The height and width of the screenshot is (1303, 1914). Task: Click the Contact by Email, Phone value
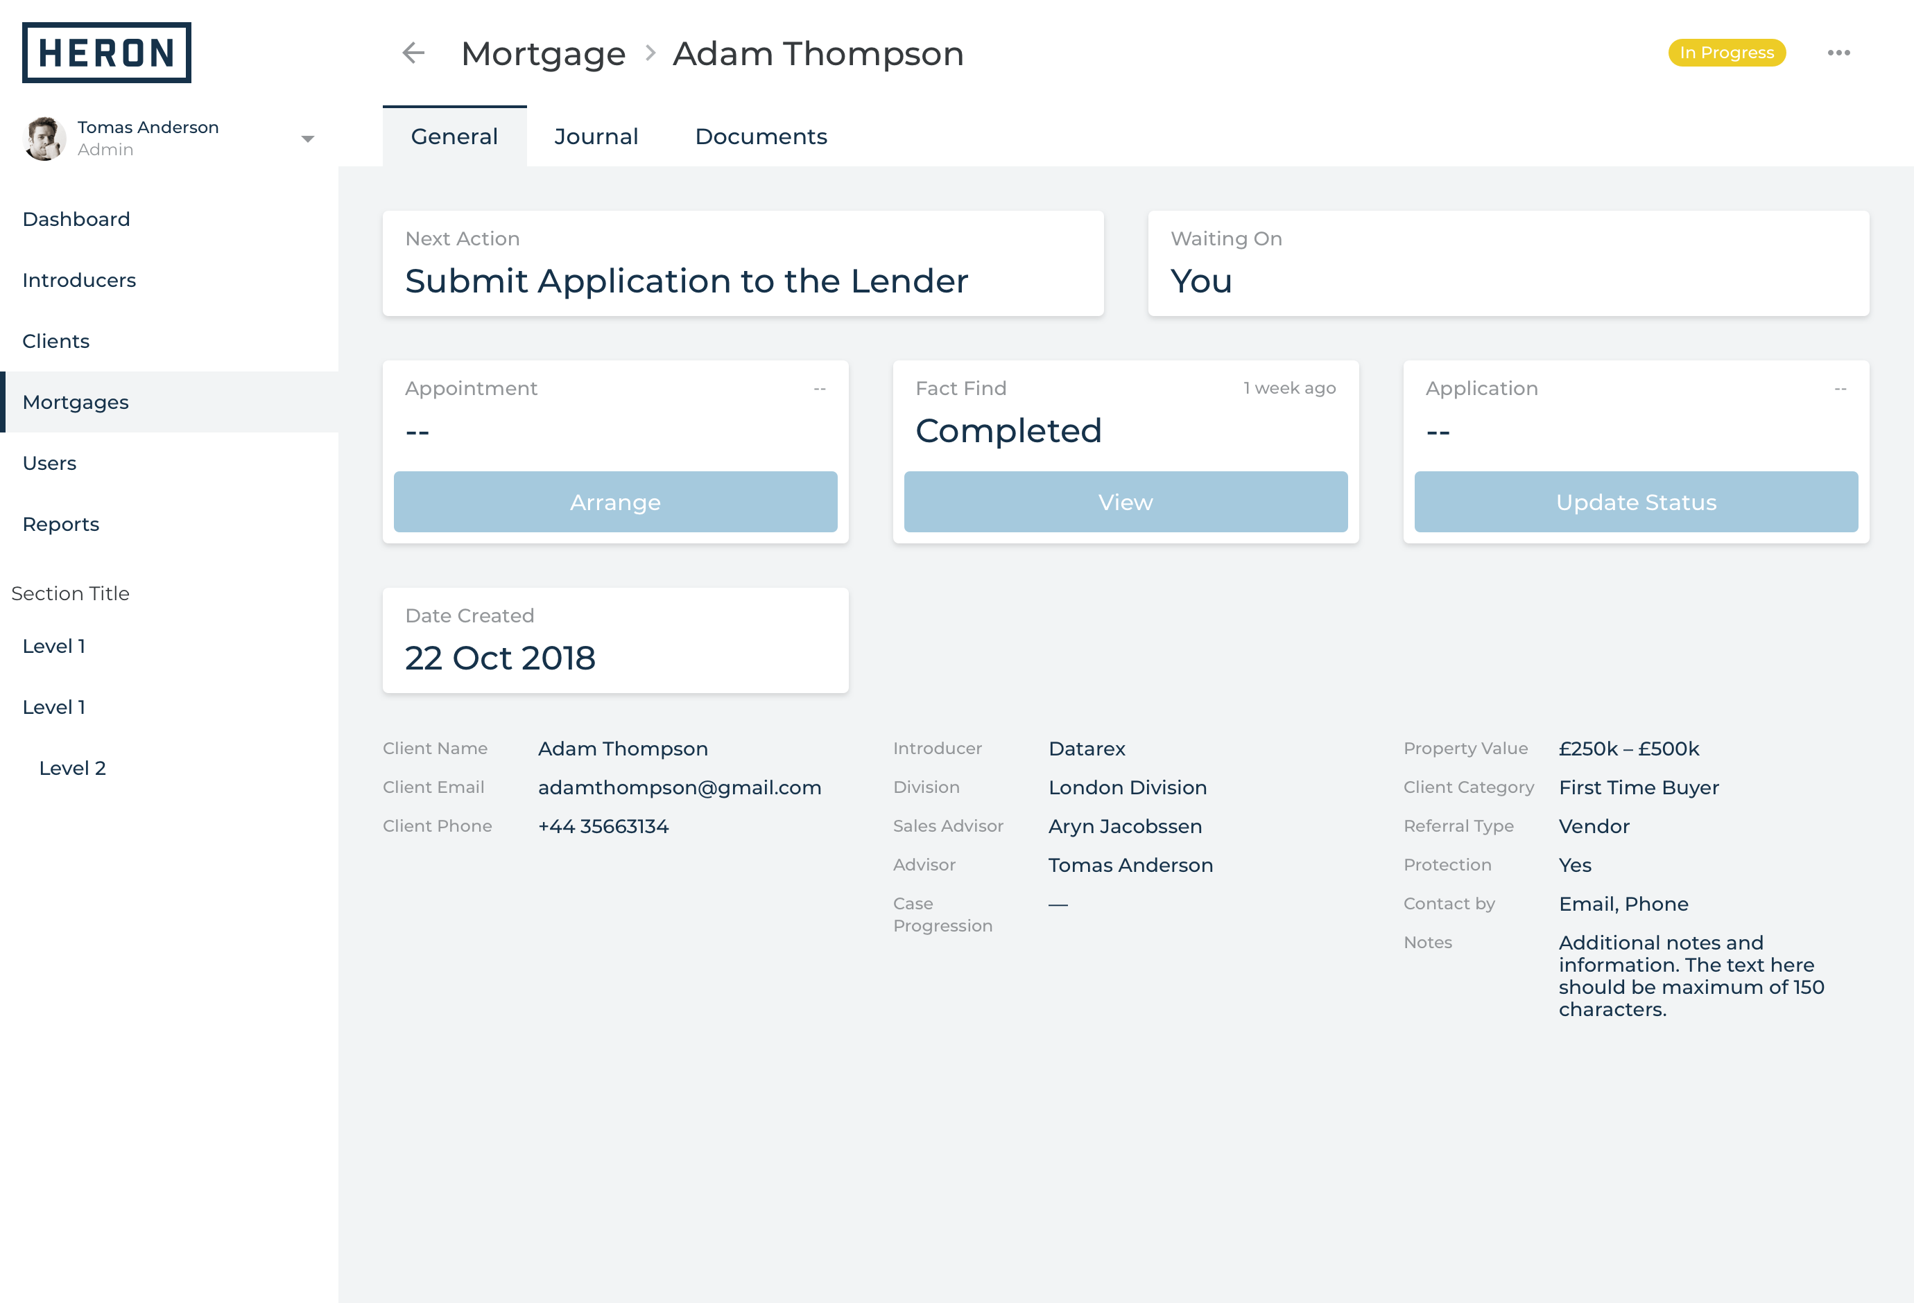(1623, 904)
